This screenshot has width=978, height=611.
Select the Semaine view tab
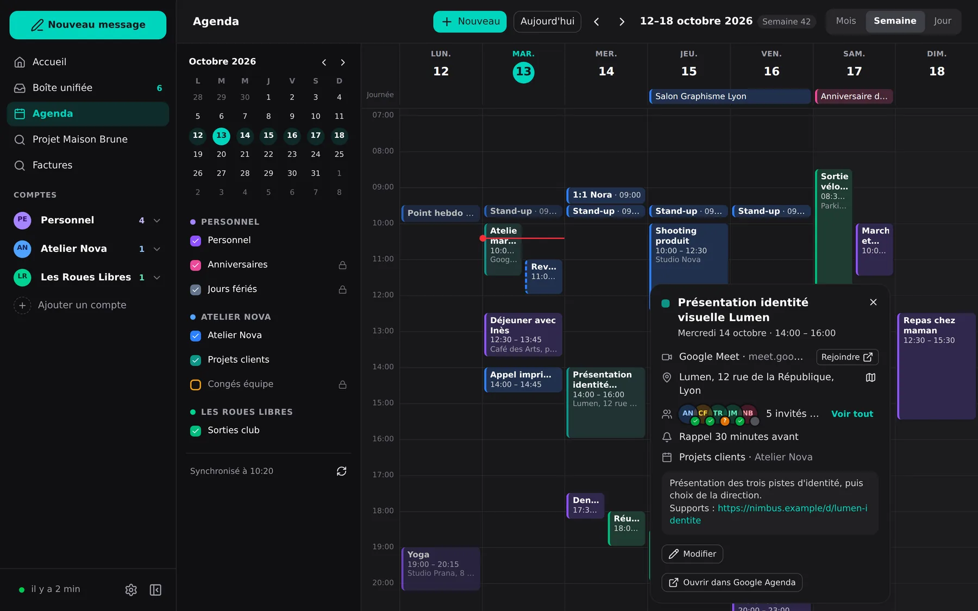coord(895,21)
